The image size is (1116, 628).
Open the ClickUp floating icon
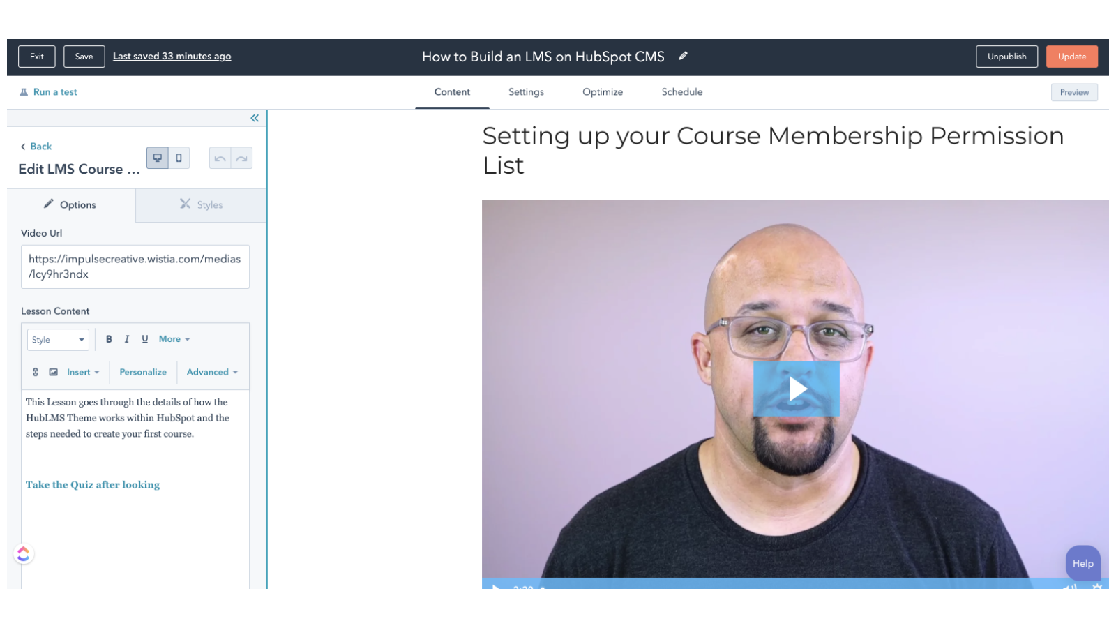23,553
